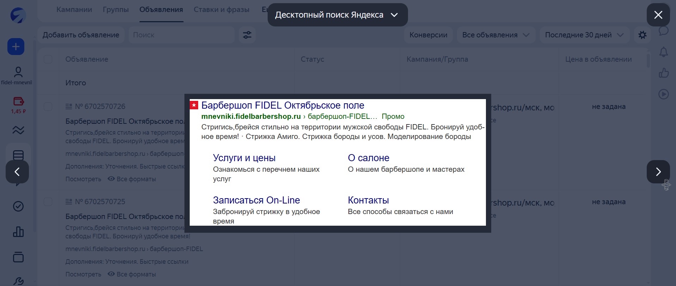Open the bar chart statistics sidebar icon

pos(18,232)
